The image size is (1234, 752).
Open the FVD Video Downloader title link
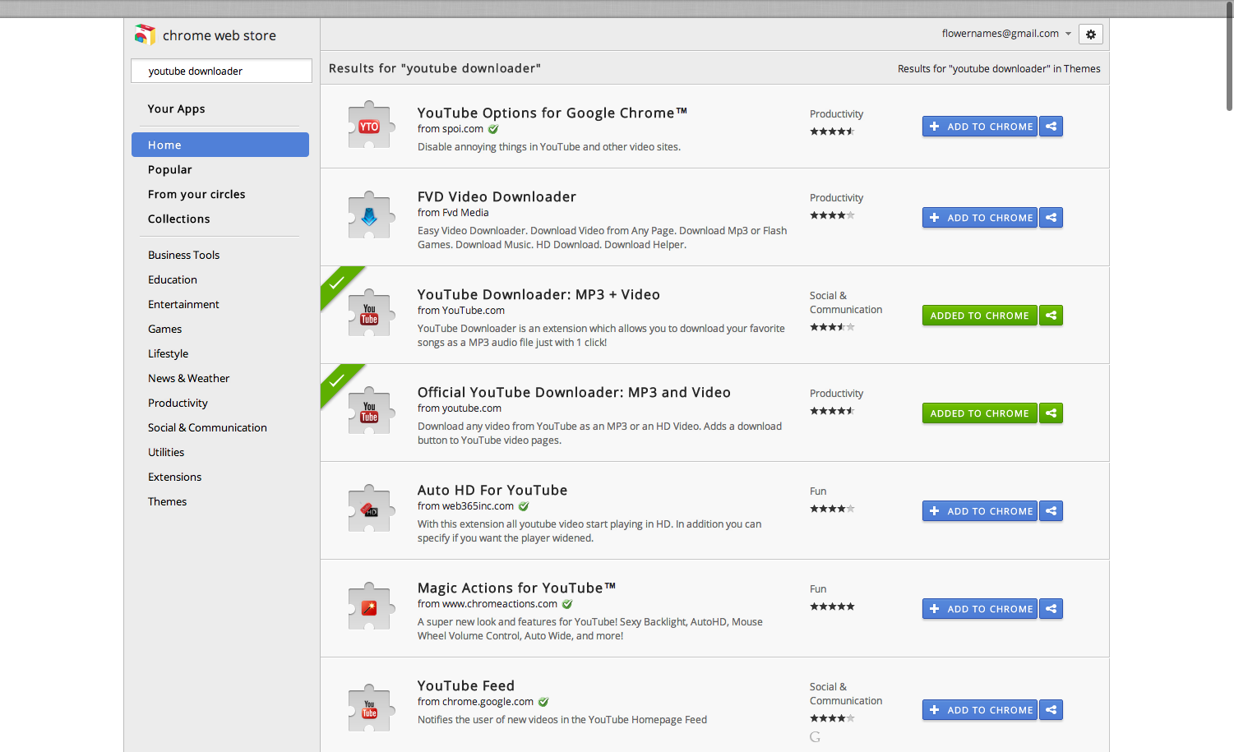click(x=497, y=196)
